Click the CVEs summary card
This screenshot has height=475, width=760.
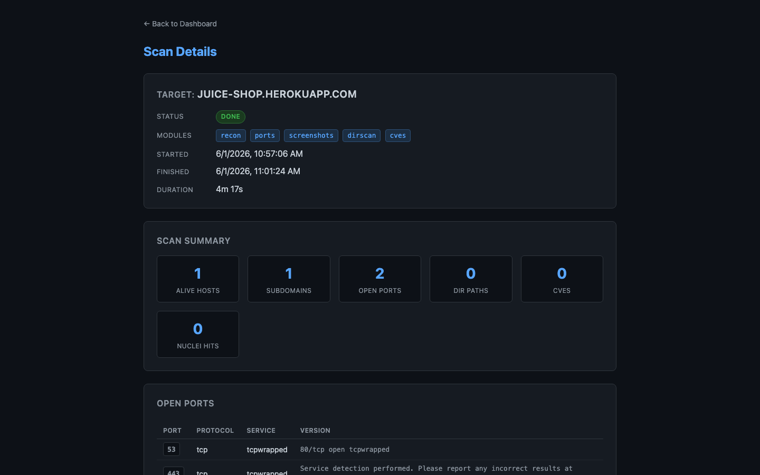pos(562,279)
